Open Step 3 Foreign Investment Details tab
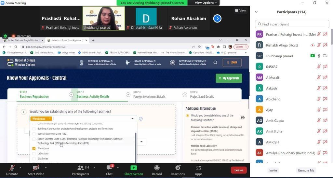 click(x=149, y=94)
